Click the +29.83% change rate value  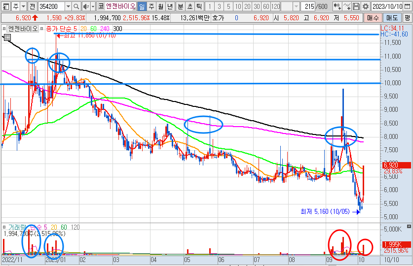click(75, 18)
